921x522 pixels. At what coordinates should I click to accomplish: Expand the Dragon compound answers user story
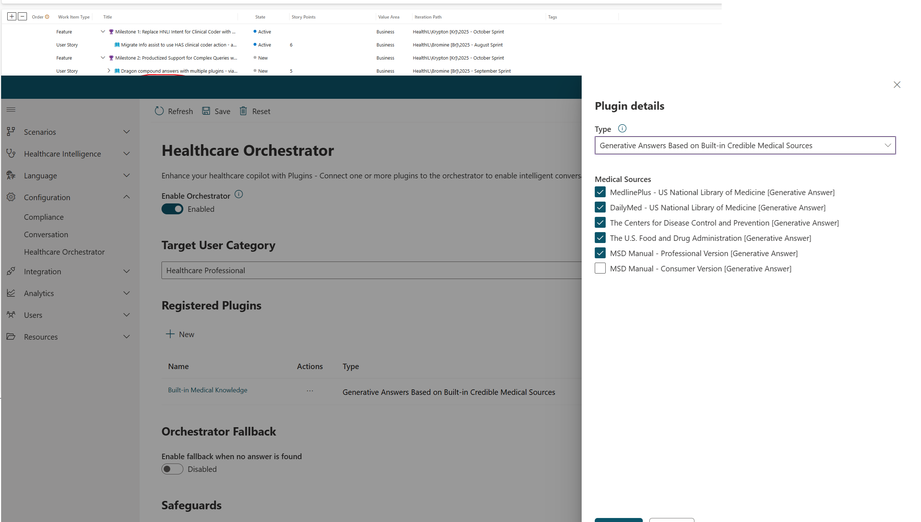(x=108, y=70)
